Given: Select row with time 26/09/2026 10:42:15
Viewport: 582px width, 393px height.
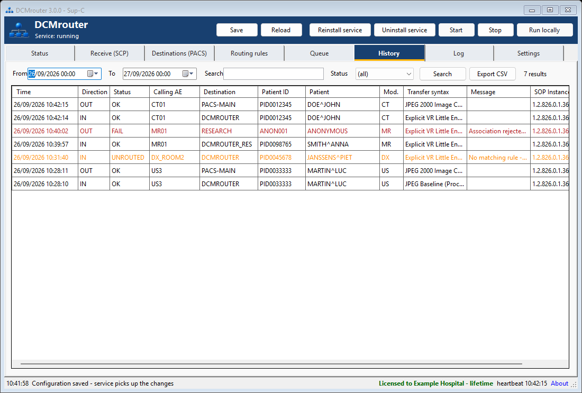Looking at the screenshot, I should coord(290,105).
